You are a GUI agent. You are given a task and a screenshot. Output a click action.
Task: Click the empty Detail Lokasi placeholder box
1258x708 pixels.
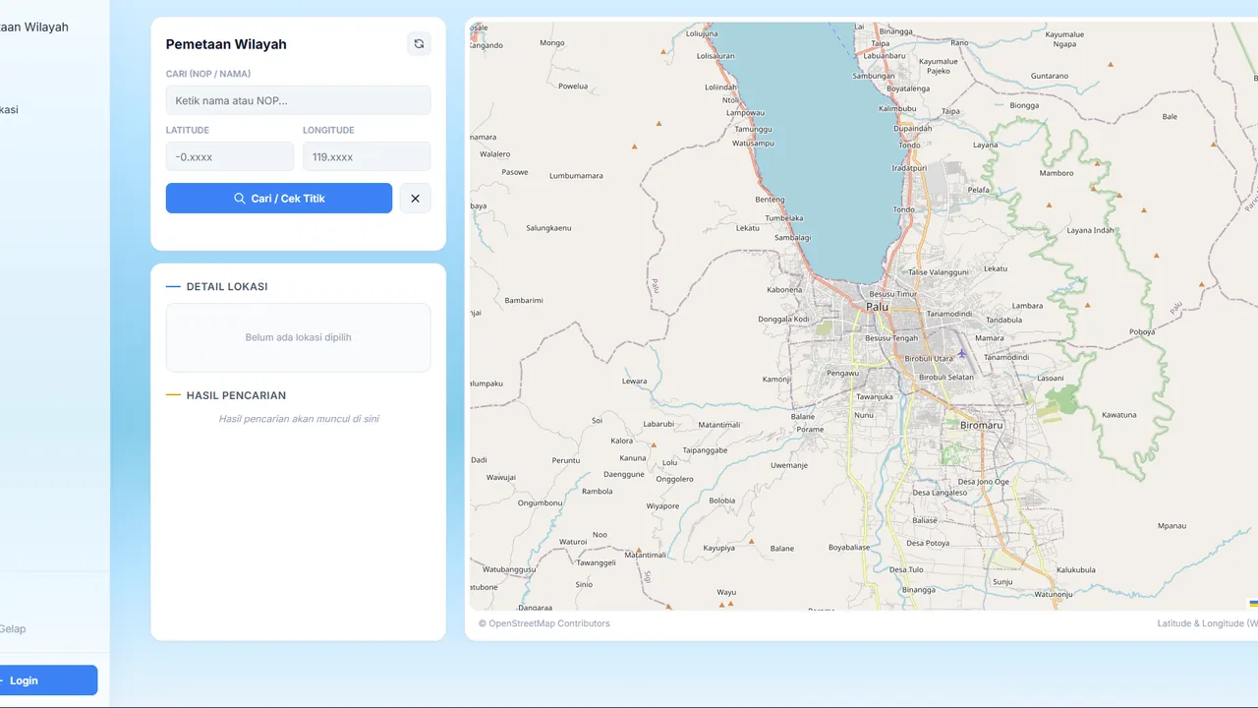[298, 337]
